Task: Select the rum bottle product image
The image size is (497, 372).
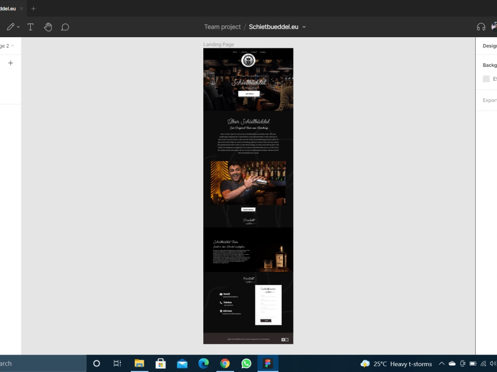Action: point(280,257)
